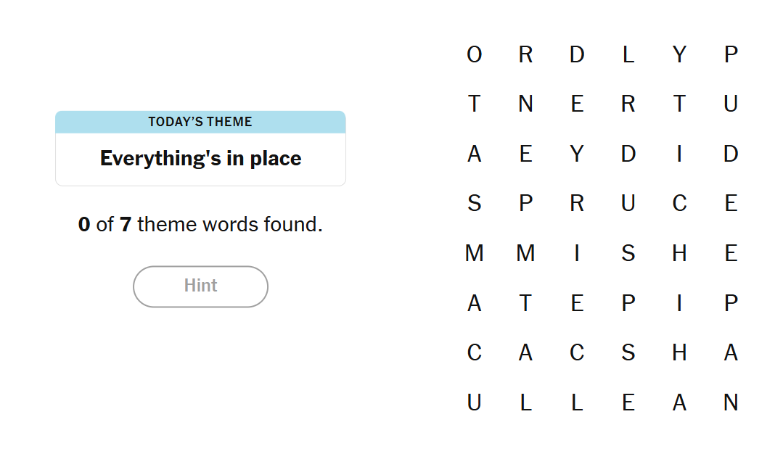This screenshot has height=459, width=783.
Task: Click the R between P and U
Action: [x=577, y=204]
